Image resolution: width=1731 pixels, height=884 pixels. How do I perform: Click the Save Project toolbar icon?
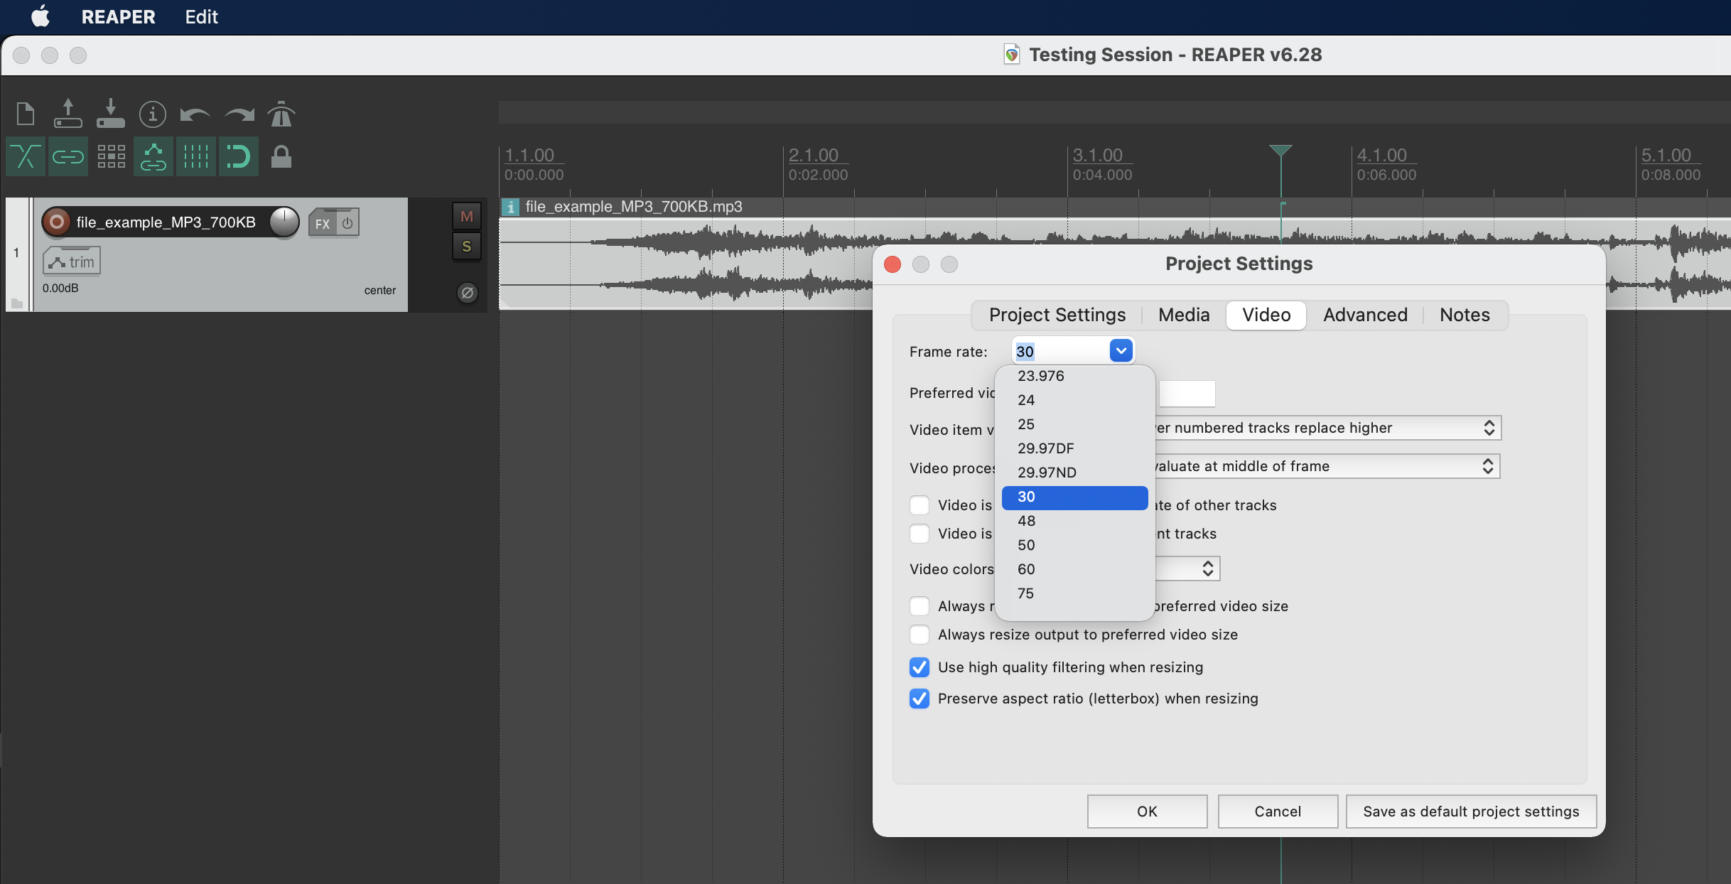(110, 114)
